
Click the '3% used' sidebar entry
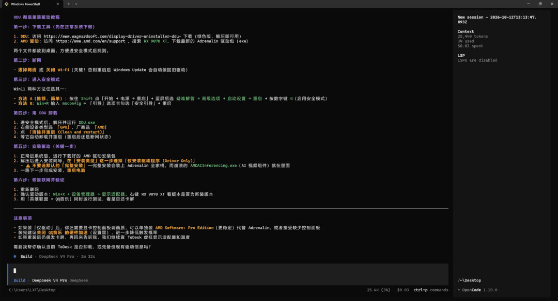click(466, 41)
